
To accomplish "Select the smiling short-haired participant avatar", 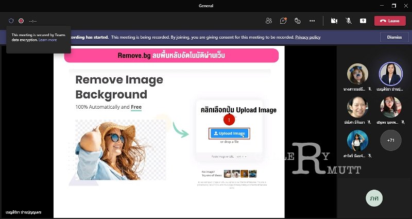I will tap(357, 107).
